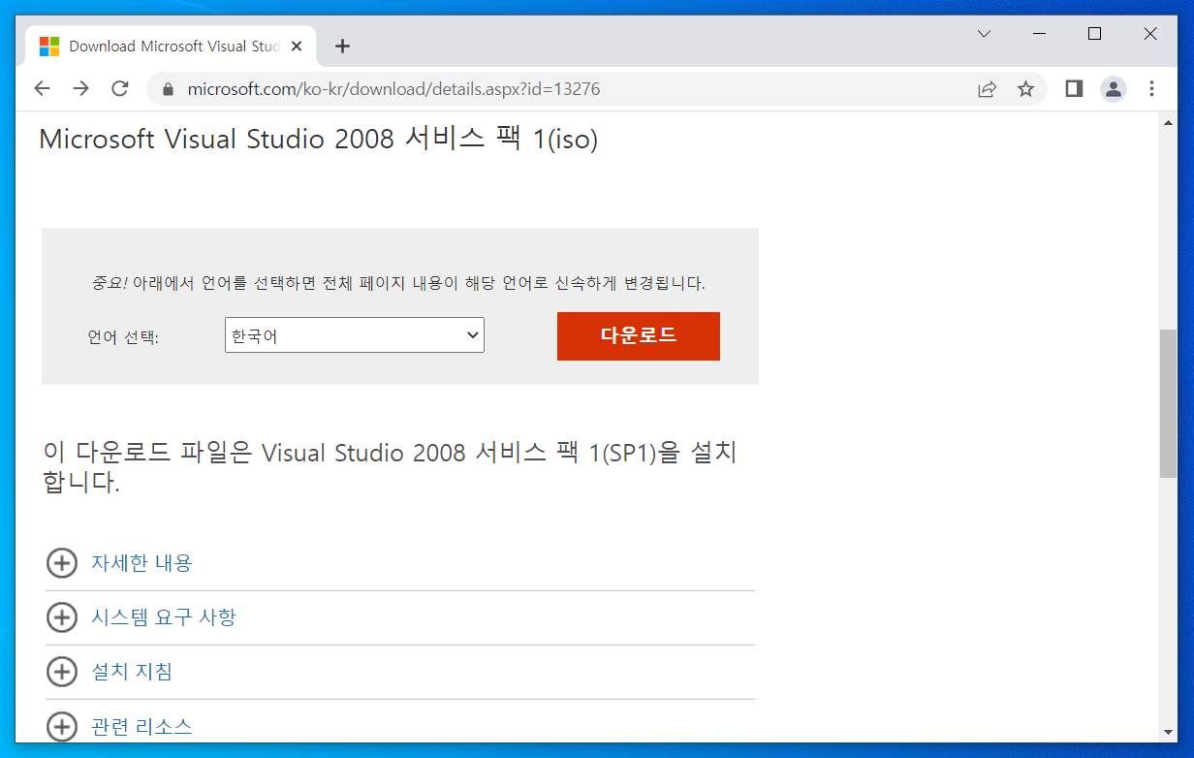Open the tab search chevron

point(984,34)
